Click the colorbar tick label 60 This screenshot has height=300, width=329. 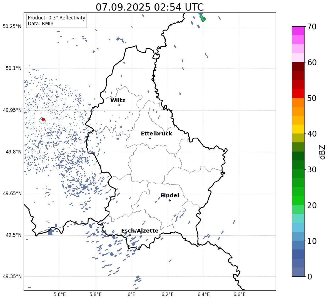pos(312,62)
